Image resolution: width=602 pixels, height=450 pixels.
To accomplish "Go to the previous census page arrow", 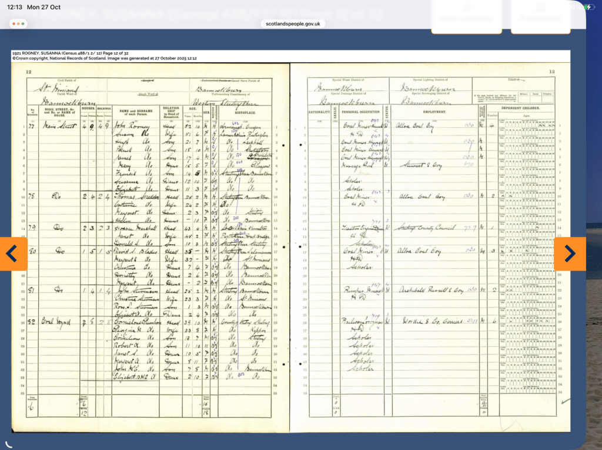I will [x=13, y=253].
